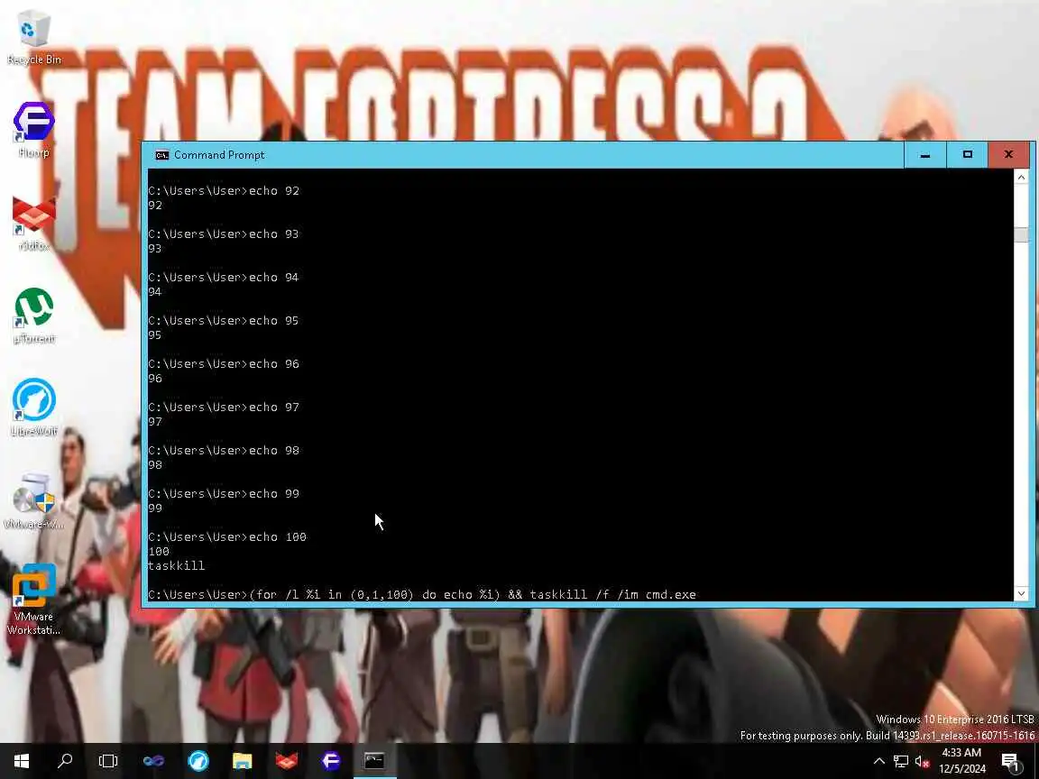Click the console scrollbar up arrow

tap(1021, 177)
